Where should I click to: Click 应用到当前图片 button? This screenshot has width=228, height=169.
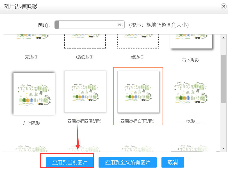pos(70,162)
